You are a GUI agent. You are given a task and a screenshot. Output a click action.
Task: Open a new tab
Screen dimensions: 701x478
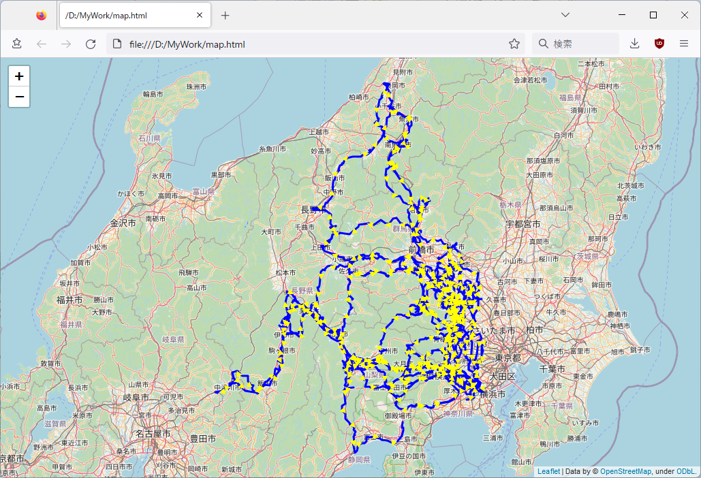click(x=225, y=15)
